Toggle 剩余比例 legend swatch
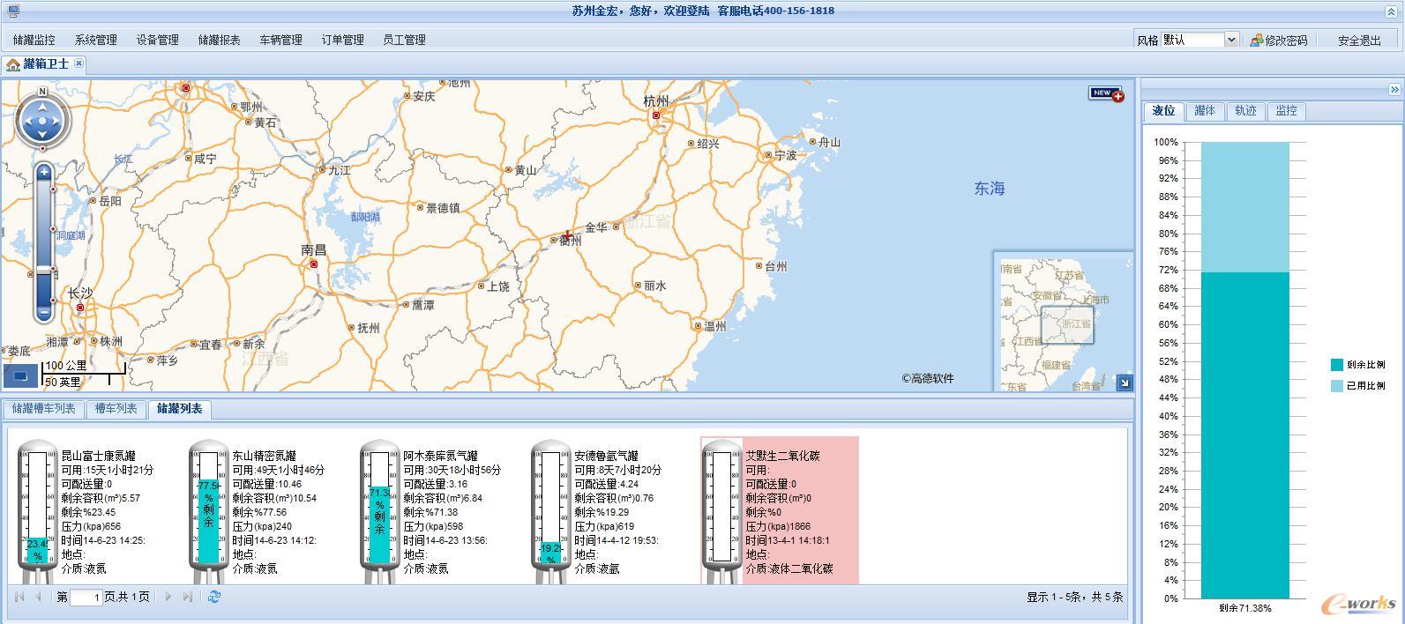Viewport: 1405px width, 624px height. (x=1337, y=365)
